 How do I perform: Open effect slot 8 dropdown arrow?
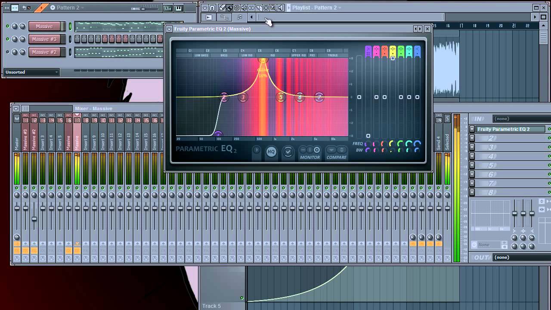[x=472, y=192]
